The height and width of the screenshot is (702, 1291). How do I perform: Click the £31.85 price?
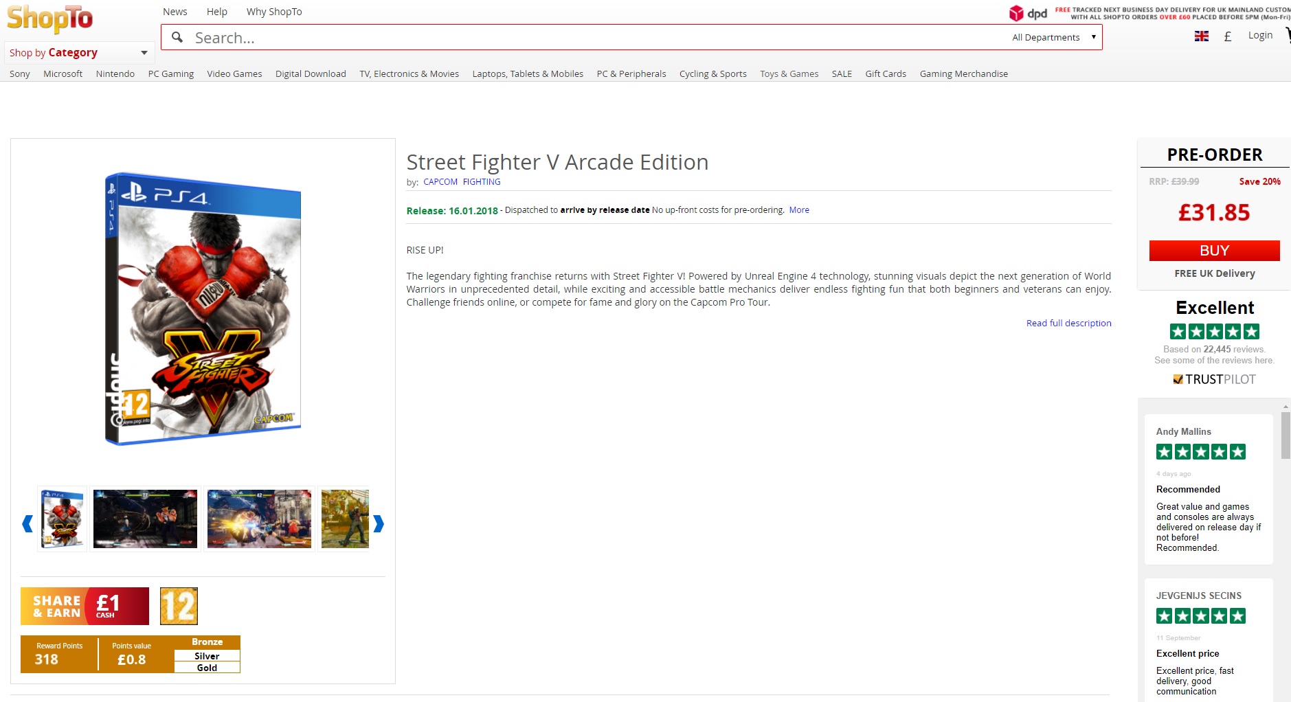click(x=1215, y=213)
